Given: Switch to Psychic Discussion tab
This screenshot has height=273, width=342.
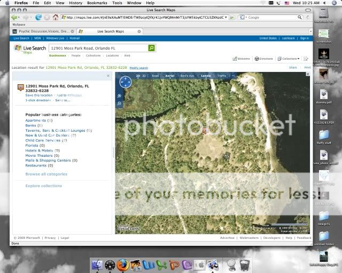Looking at the screenshot, I should [43, 31].
